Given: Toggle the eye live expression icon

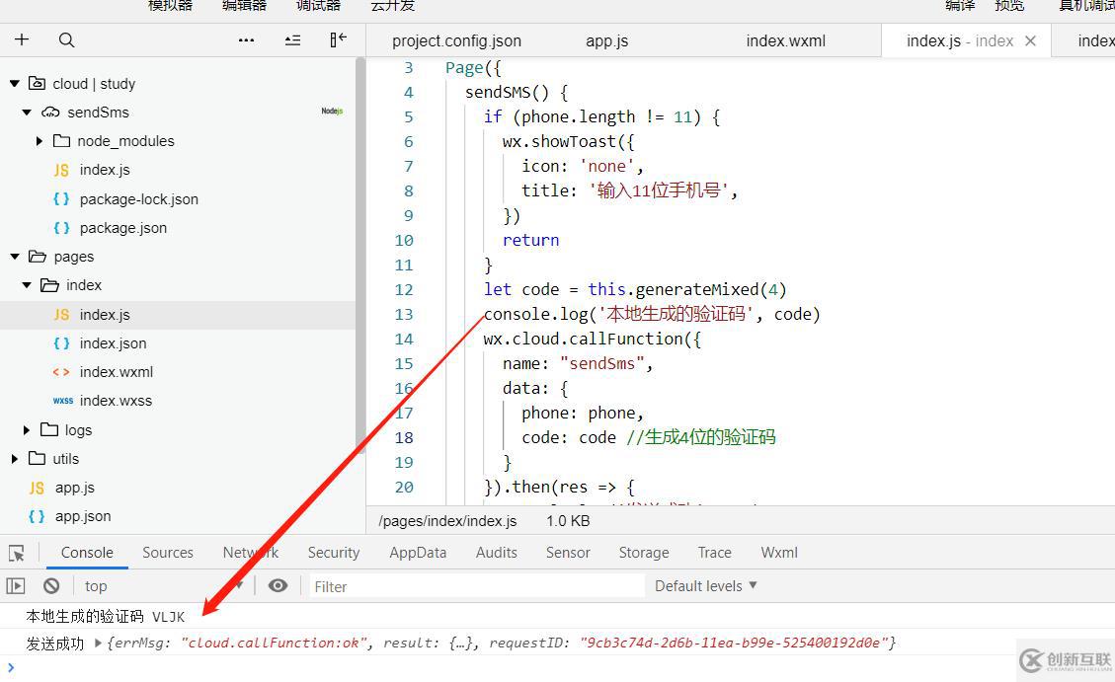Looking at the screenshot, I should click(x=279, y=585).
